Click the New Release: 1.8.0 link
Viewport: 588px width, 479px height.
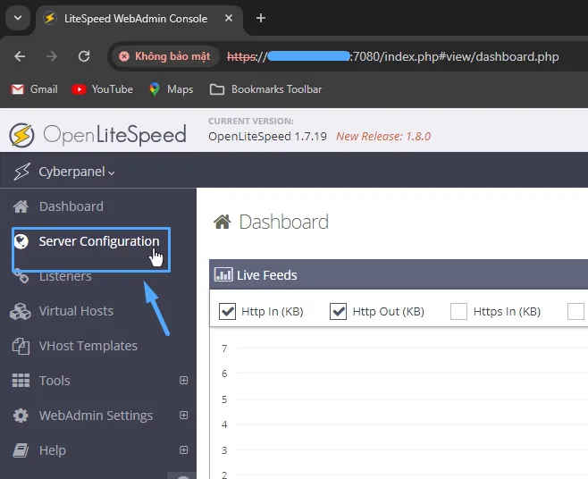[383, 137]
